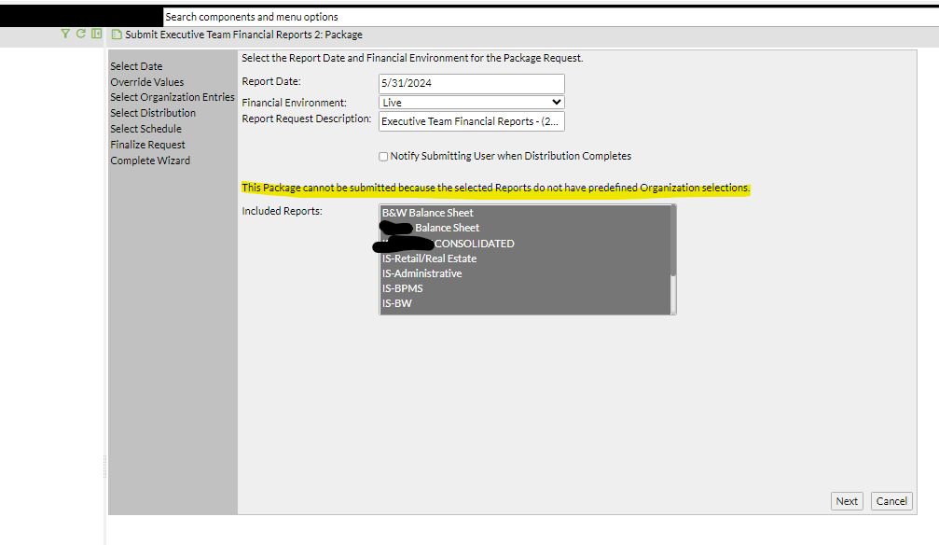The image size is (939, 545).
Task: Click the Package document icon beside the title
Action: [116, 34]
